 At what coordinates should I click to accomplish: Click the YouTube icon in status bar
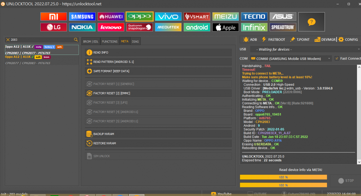[x=214, y=194]
